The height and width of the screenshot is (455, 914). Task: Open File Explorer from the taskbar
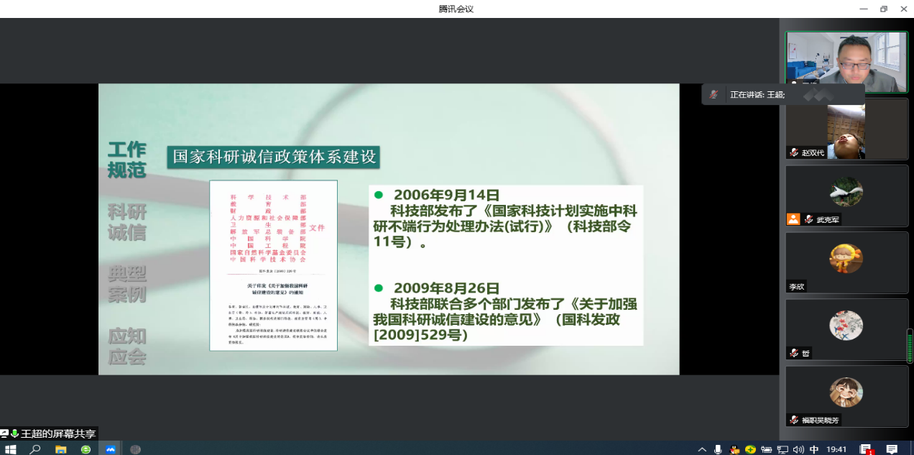pyautogui.click(x=61, y=449)
